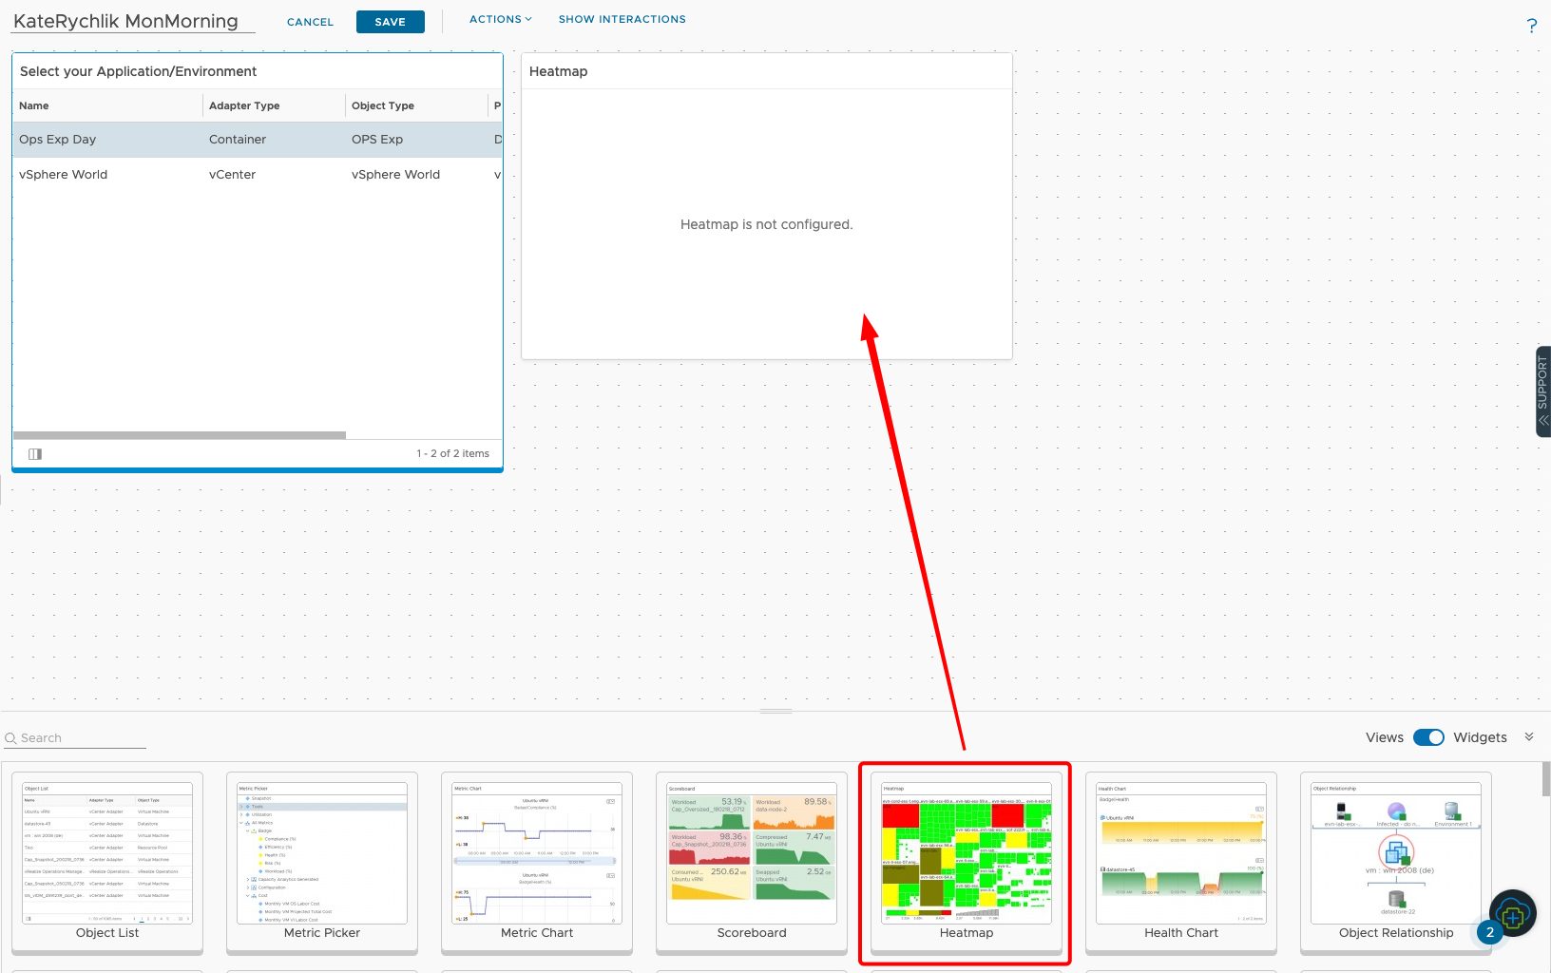Click the cloud add icon with badge 2
The width and height of the screenshot is (1551, 973).
pyautogui.click(x=1512, y=913)
